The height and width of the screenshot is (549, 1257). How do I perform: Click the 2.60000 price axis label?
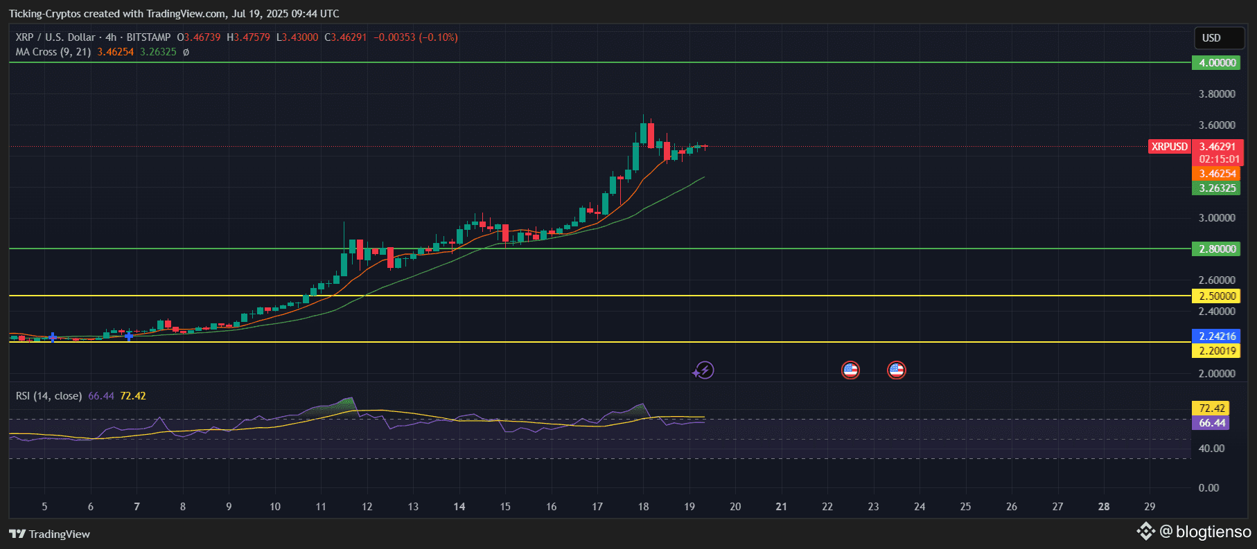pyautogui.click(x=1217, y=280)
